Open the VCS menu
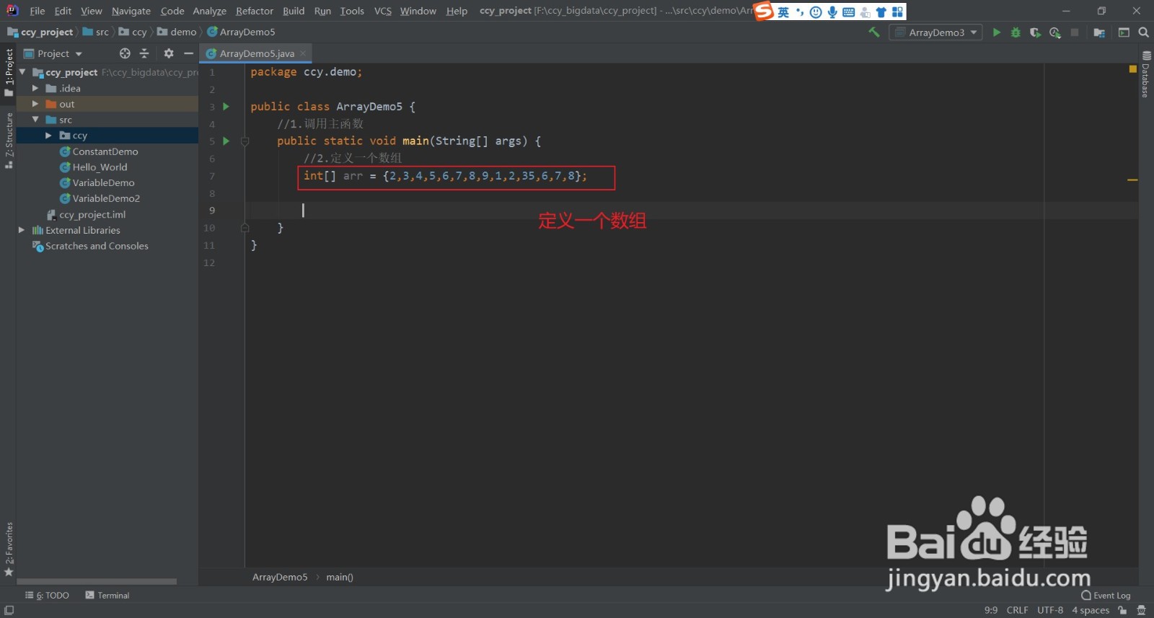 pyautogui.click(x=383, y=11)
